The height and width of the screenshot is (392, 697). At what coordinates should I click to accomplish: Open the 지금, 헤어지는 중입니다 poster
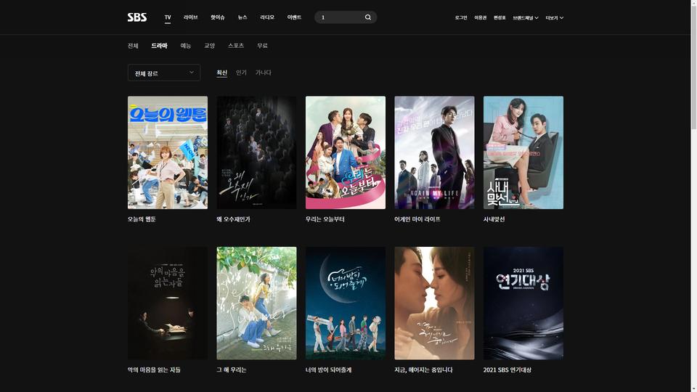coord(434,303)
